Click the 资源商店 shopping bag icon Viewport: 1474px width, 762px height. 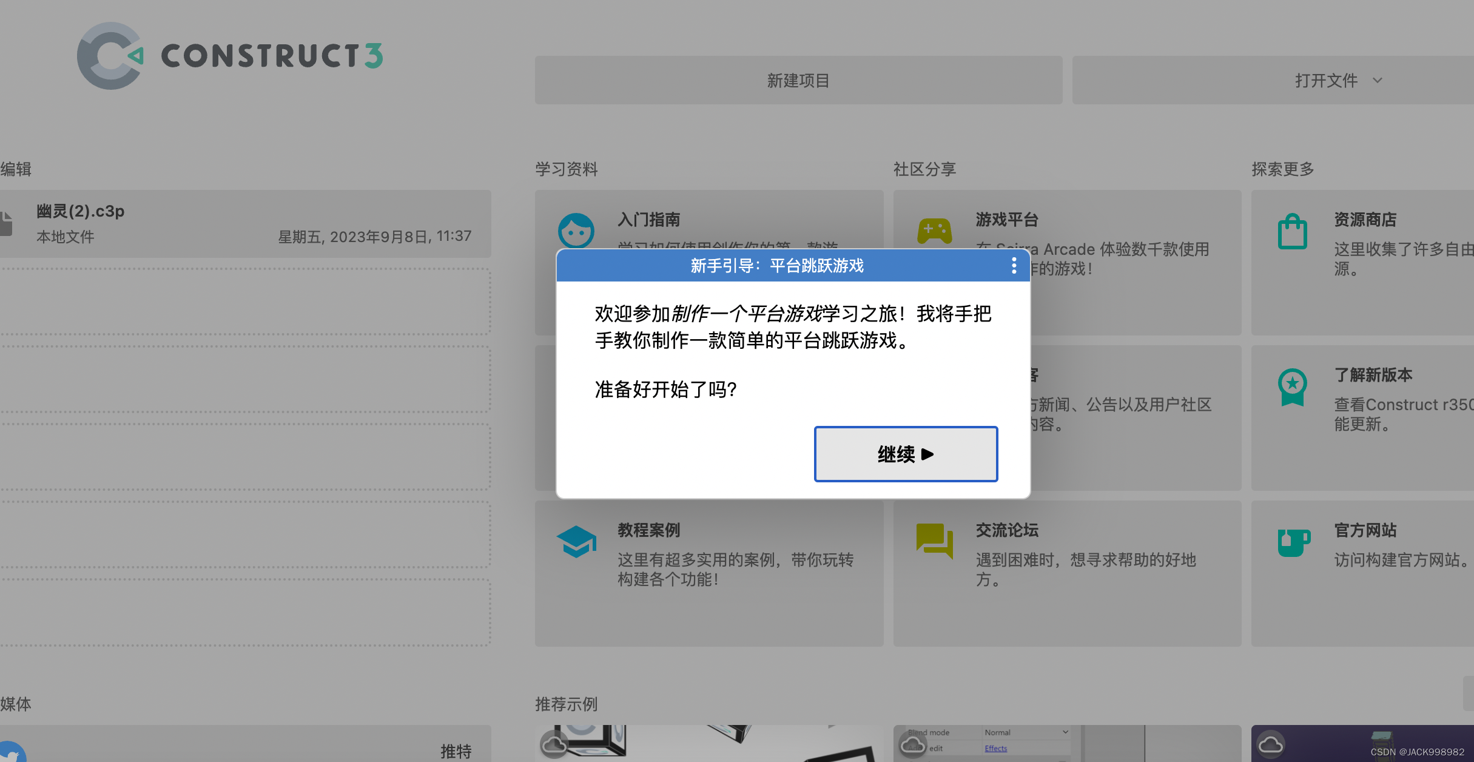point(1292,232)
